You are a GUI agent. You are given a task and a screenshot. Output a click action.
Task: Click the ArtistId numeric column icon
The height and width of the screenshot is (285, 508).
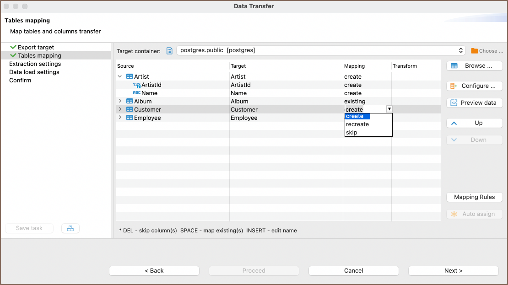[136, 85]
